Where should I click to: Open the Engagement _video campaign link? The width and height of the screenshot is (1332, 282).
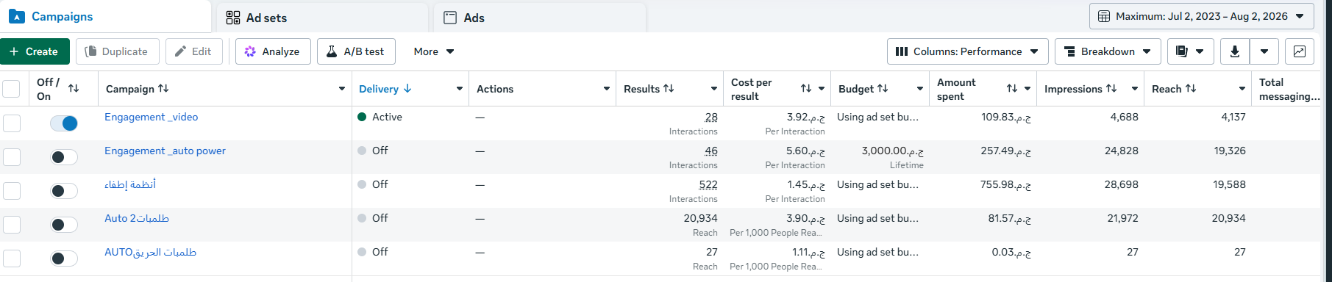pos(151,117)
